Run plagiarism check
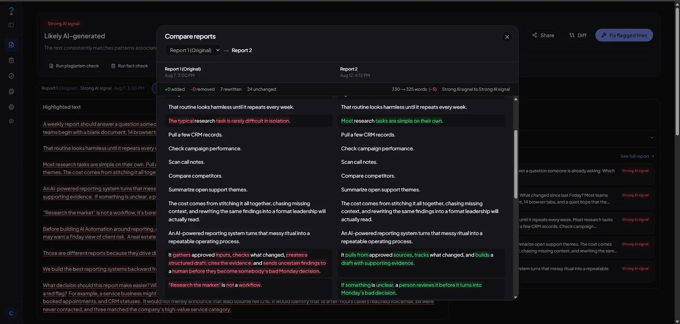The width and height of the screenshot is (680, 324). pyautogui.click(x=74, y=66)
